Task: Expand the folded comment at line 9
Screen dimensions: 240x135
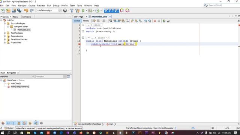Action: 83,37
